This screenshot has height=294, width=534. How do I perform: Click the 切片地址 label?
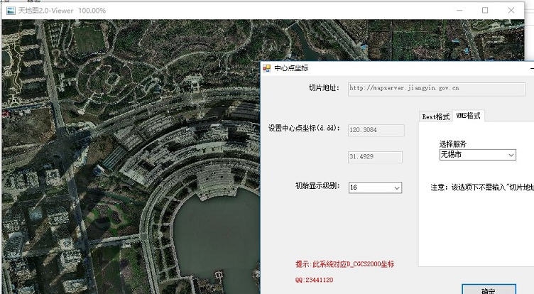point(324,88)
